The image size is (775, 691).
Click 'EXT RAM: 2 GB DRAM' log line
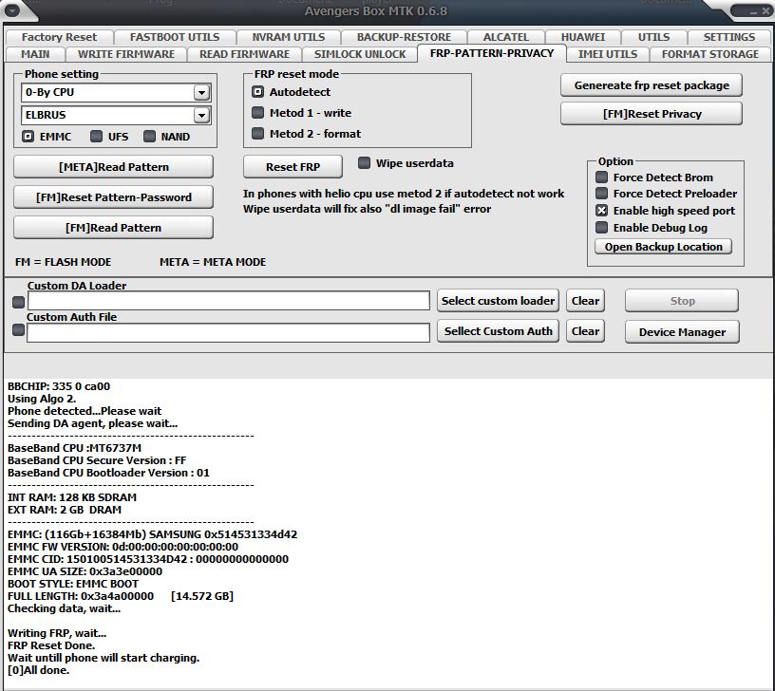(x=65, y=510)
